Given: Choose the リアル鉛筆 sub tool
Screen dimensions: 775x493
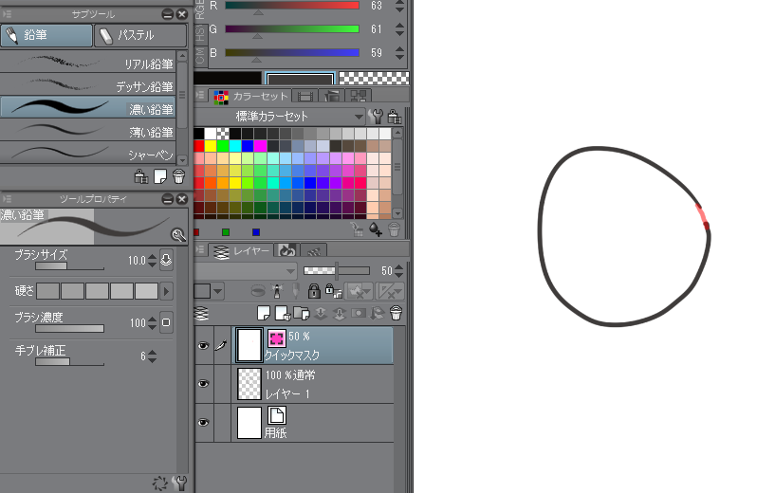Looking at the screenshot, I should pyautogui.click(x=87, y=63).
